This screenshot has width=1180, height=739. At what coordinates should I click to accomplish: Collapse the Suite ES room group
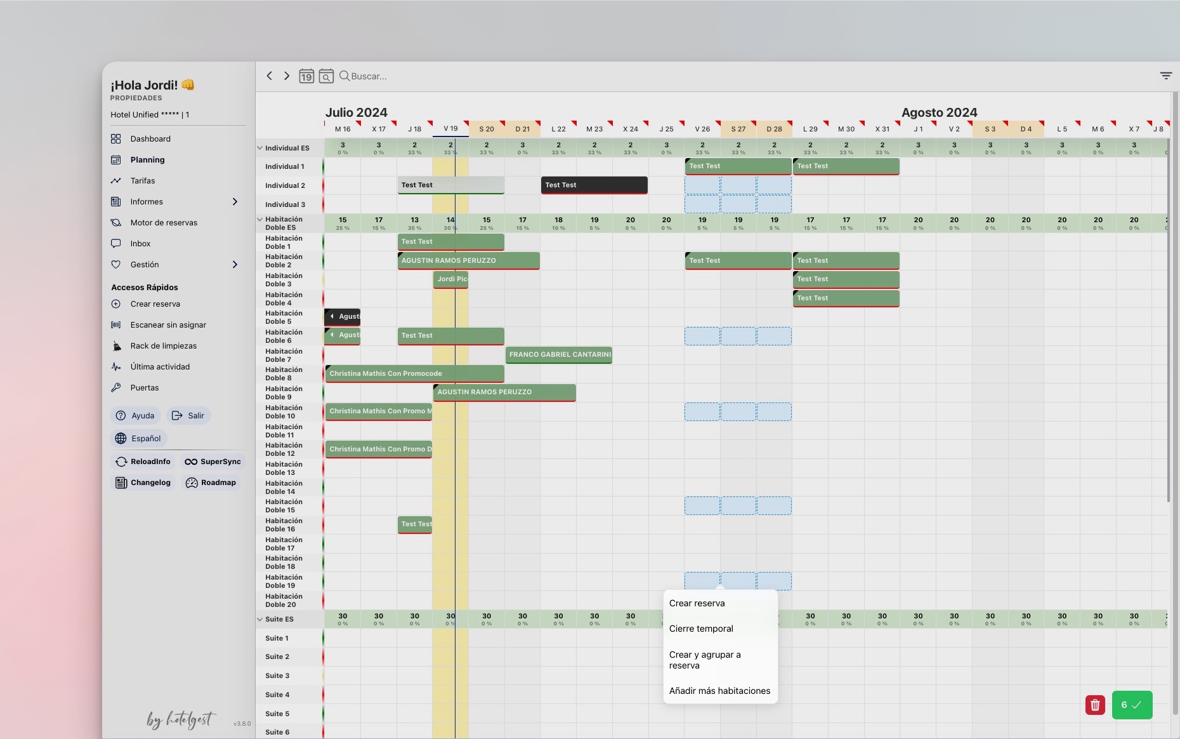coord(260,619)
